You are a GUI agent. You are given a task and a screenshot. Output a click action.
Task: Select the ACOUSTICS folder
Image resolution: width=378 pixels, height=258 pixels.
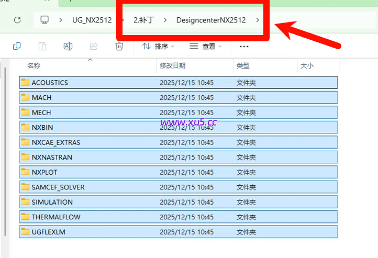pyautogui.click(x=50, y=83)
